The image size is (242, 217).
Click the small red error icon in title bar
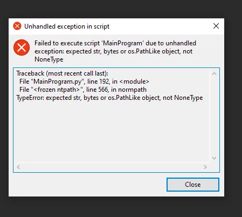pos(17,26)
